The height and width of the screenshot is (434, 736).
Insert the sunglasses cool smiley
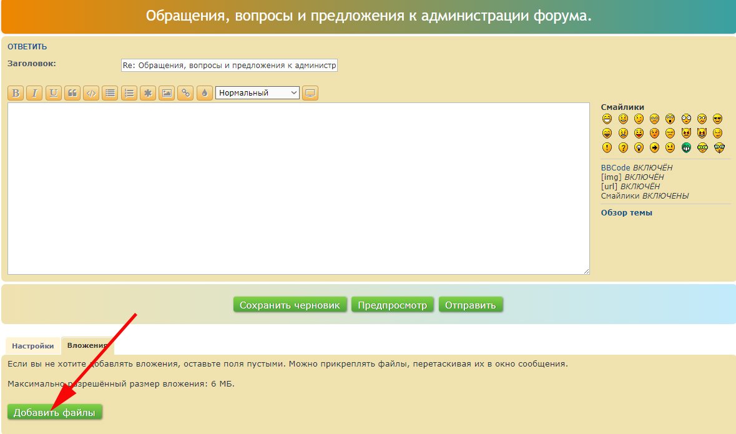(x=718, y=119)
